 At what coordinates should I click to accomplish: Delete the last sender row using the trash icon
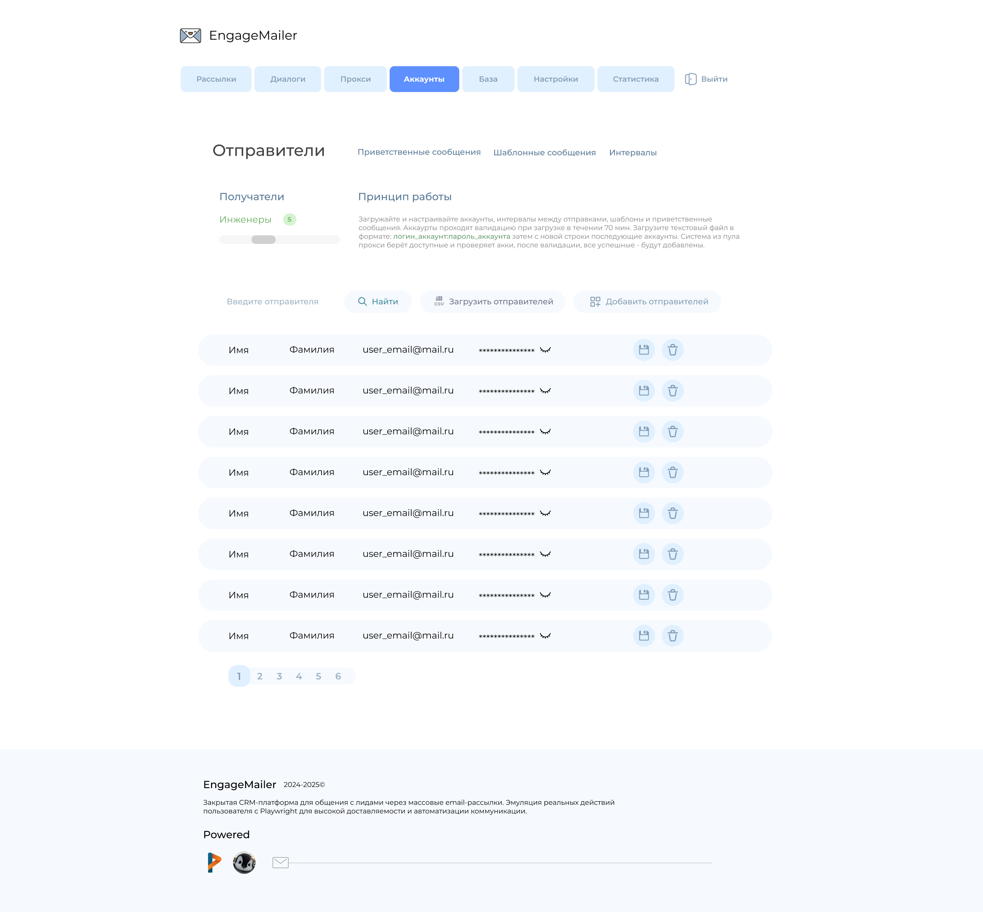pyautogui.click(x=673, y=635)
